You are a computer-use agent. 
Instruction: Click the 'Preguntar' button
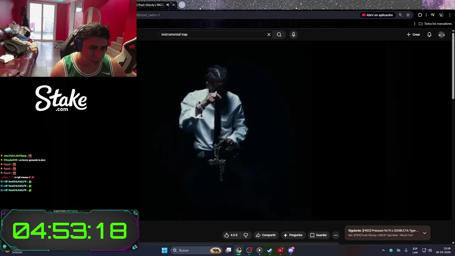(293, 235)
